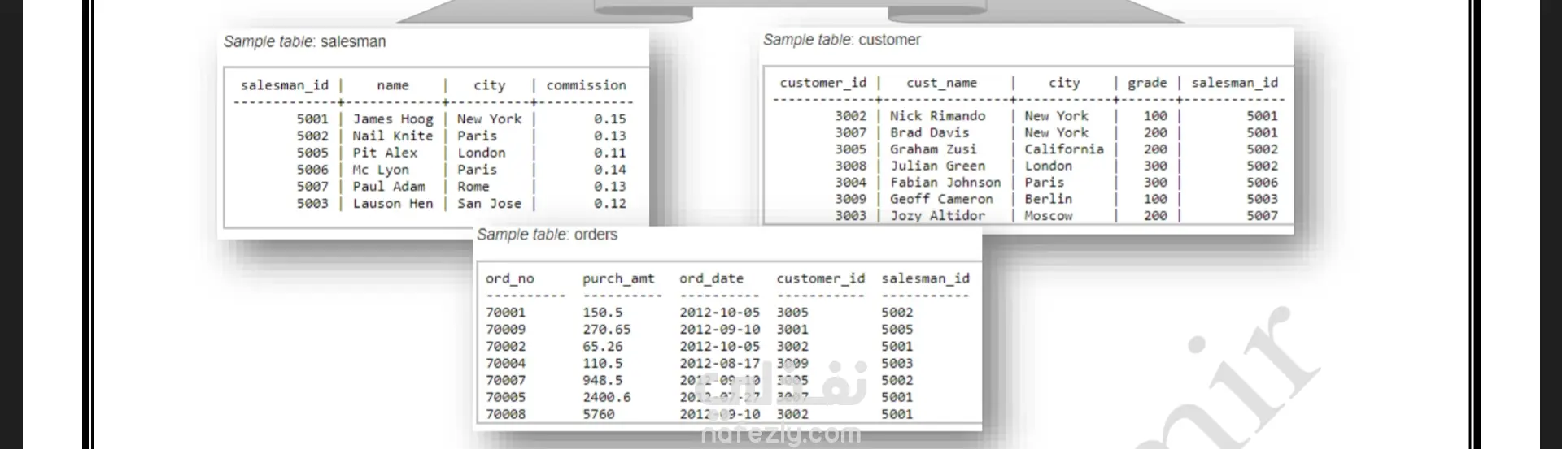Click purchase amount 5760

tap(598, 414)
